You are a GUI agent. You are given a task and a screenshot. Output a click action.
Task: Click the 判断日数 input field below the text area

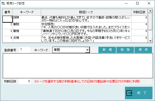pyautogui.click(x=25, y=81)
